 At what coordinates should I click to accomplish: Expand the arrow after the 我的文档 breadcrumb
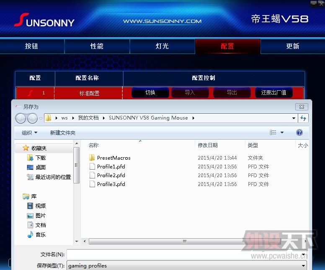[x=103, y=118]
